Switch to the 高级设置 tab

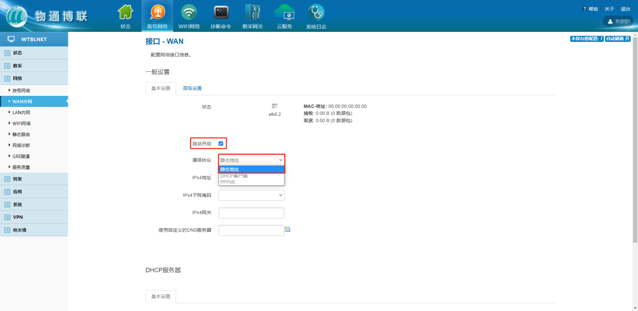[x=192, y=88]
